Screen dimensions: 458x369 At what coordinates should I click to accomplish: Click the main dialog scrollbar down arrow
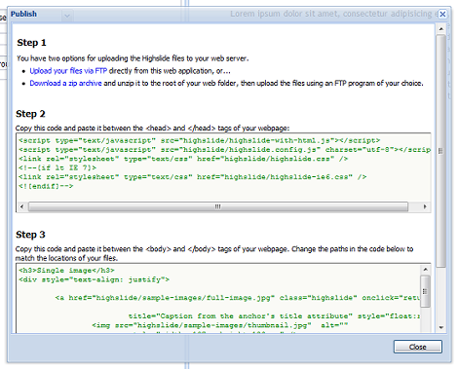coord(441,327)
